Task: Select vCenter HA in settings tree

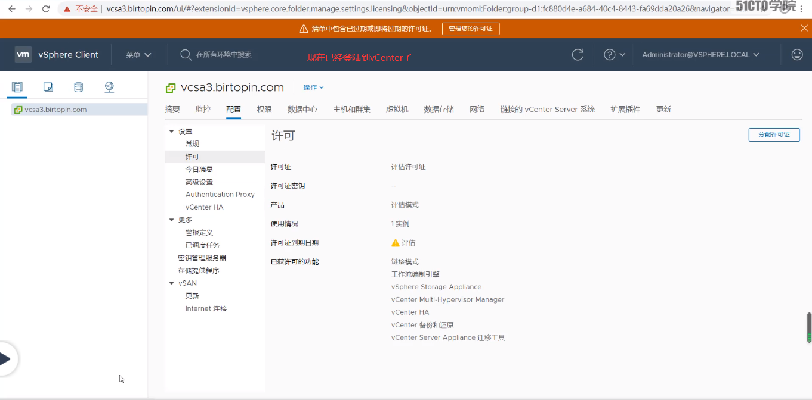Action: 205,207
